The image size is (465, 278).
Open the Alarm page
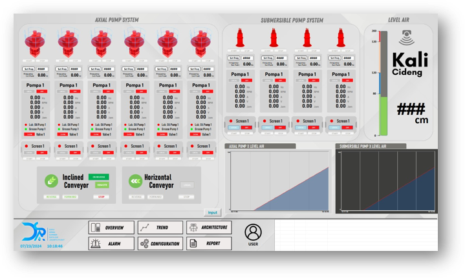pos(112,244)
